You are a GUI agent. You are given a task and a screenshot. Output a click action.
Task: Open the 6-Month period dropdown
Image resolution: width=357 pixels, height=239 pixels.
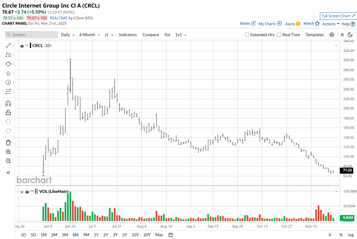point(90,35)
